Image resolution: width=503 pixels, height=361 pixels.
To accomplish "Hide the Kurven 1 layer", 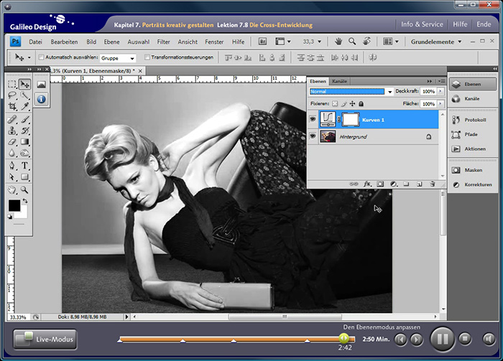I will tap(313, 119).
